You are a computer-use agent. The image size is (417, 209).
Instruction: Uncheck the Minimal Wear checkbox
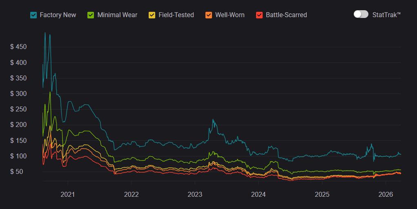(x=91, y=15)
